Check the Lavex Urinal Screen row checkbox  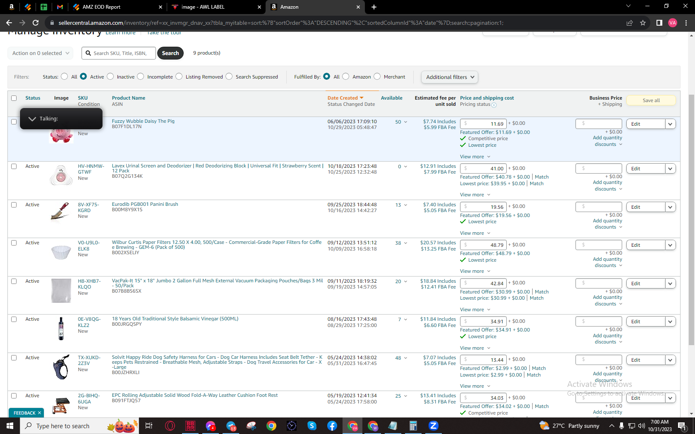[14, 167]
